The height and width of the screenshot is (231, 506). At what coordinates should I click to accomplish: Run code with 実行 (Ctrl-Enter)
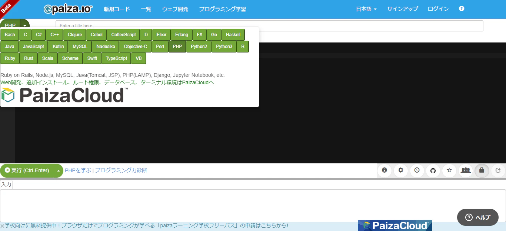[x=27, y=171]
